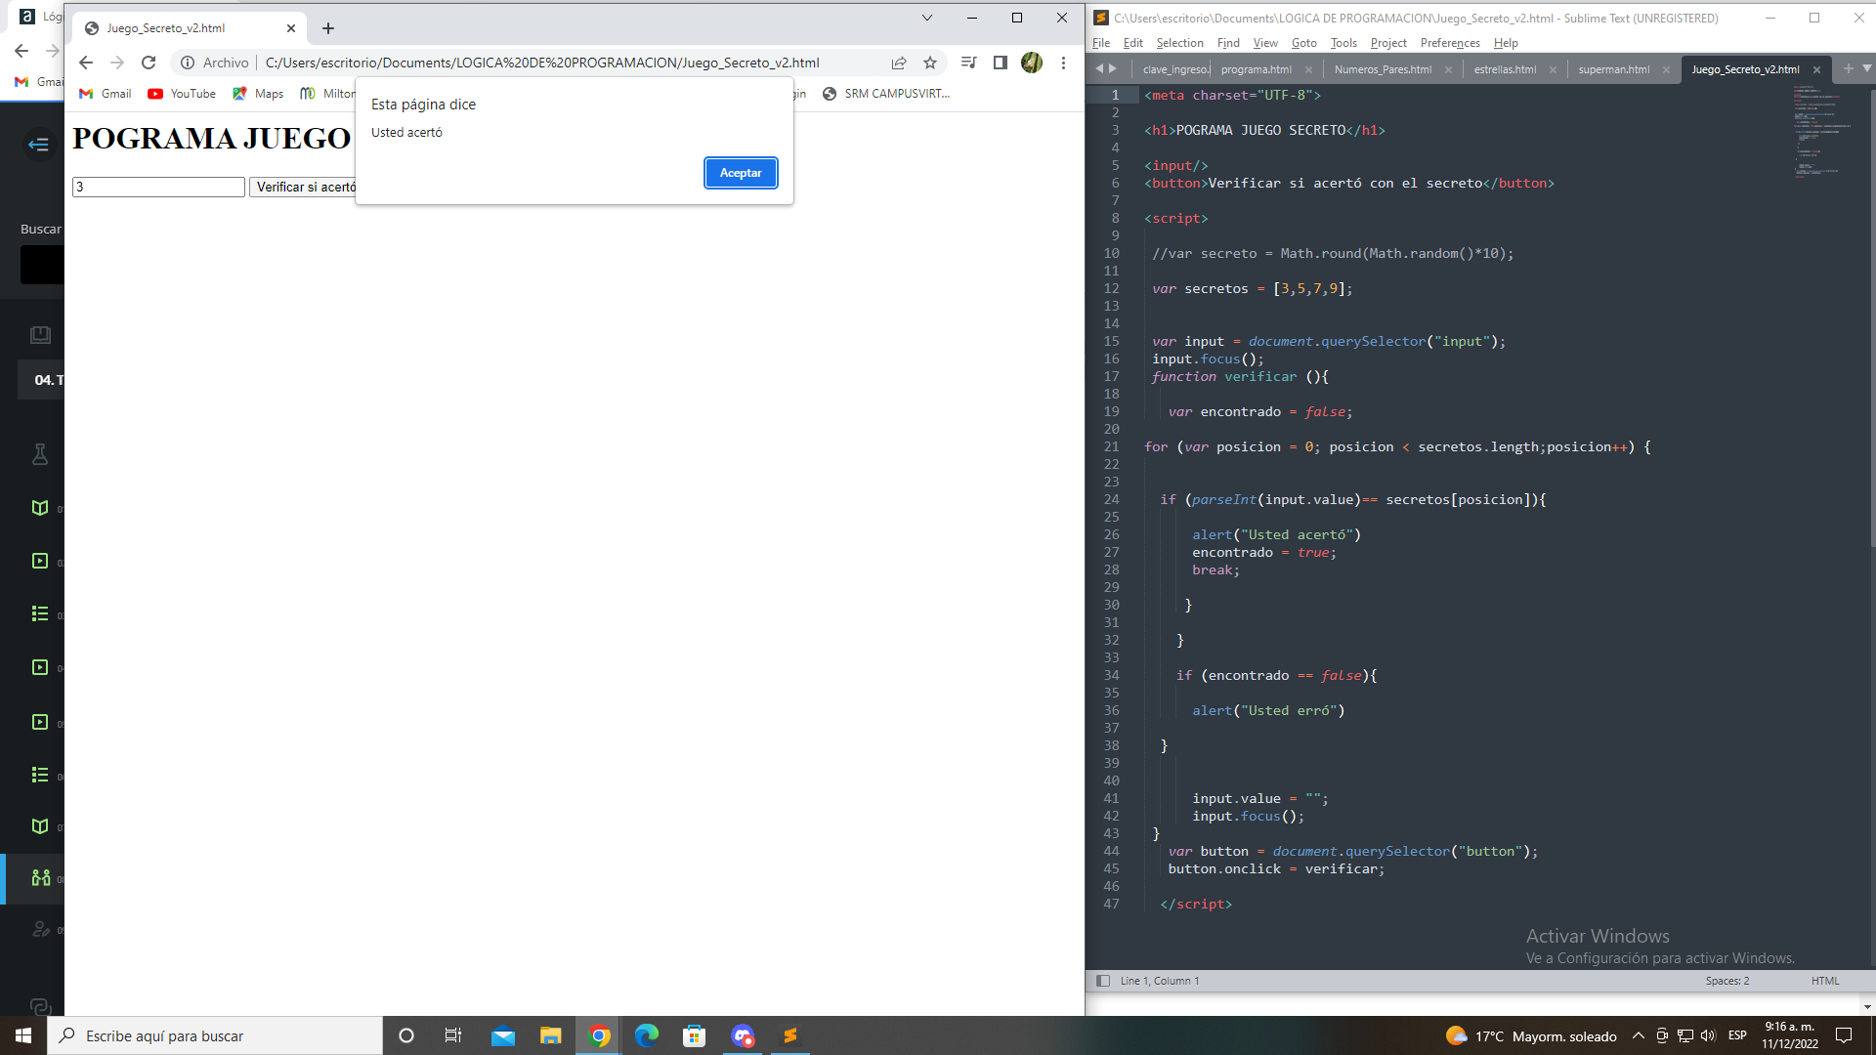Click the Find menu in Sublime Text

pos(1226,43)
